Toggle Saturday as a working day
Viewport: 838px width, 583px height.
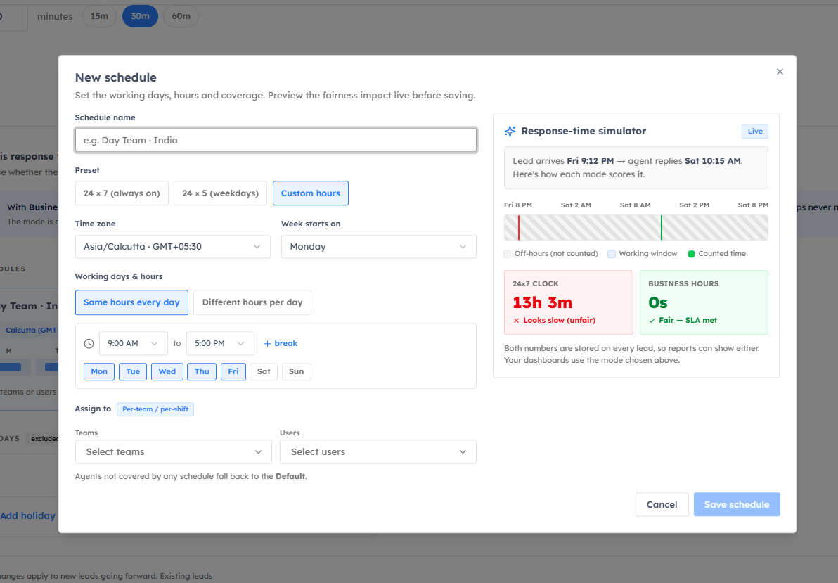264,372
